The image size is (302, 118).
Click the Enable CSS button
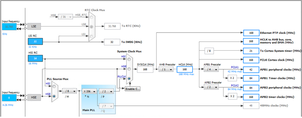(133, 89)
